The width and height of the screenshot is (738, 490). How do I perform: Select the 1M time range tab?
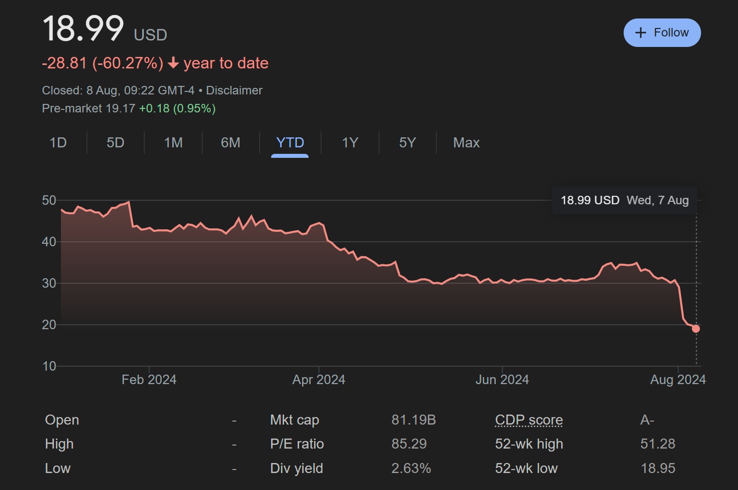click(x=173, y=143)
